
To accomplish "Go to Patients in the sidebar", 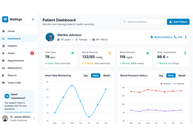I will (x=12, y=46).
